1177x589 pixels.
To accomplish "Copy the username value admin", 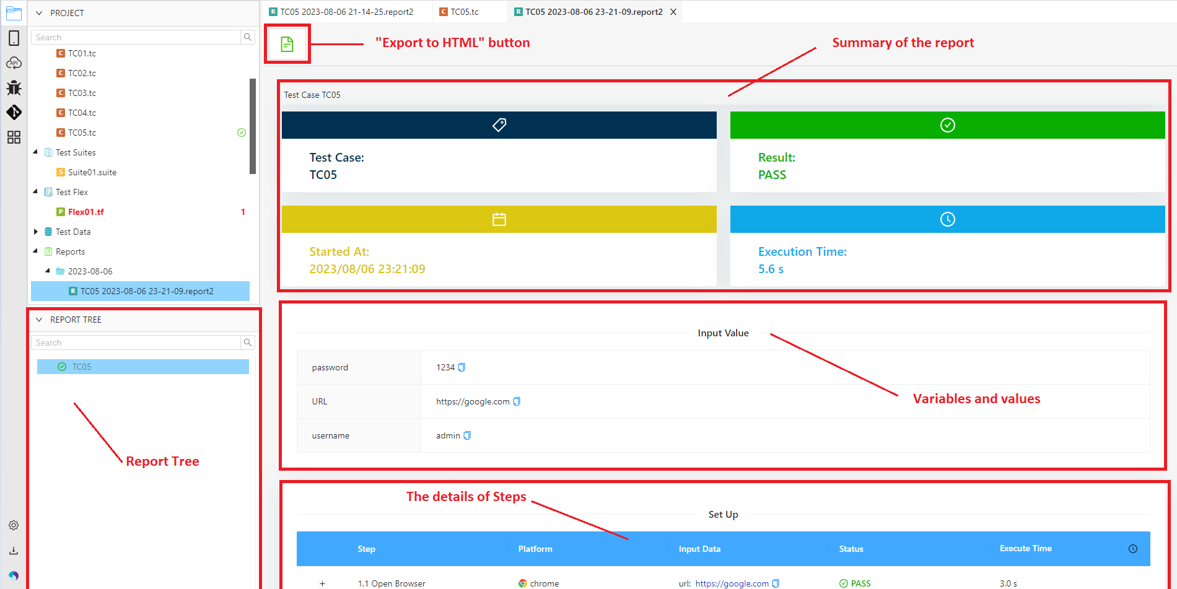I will pyautogui.click(x=467, y=435).
